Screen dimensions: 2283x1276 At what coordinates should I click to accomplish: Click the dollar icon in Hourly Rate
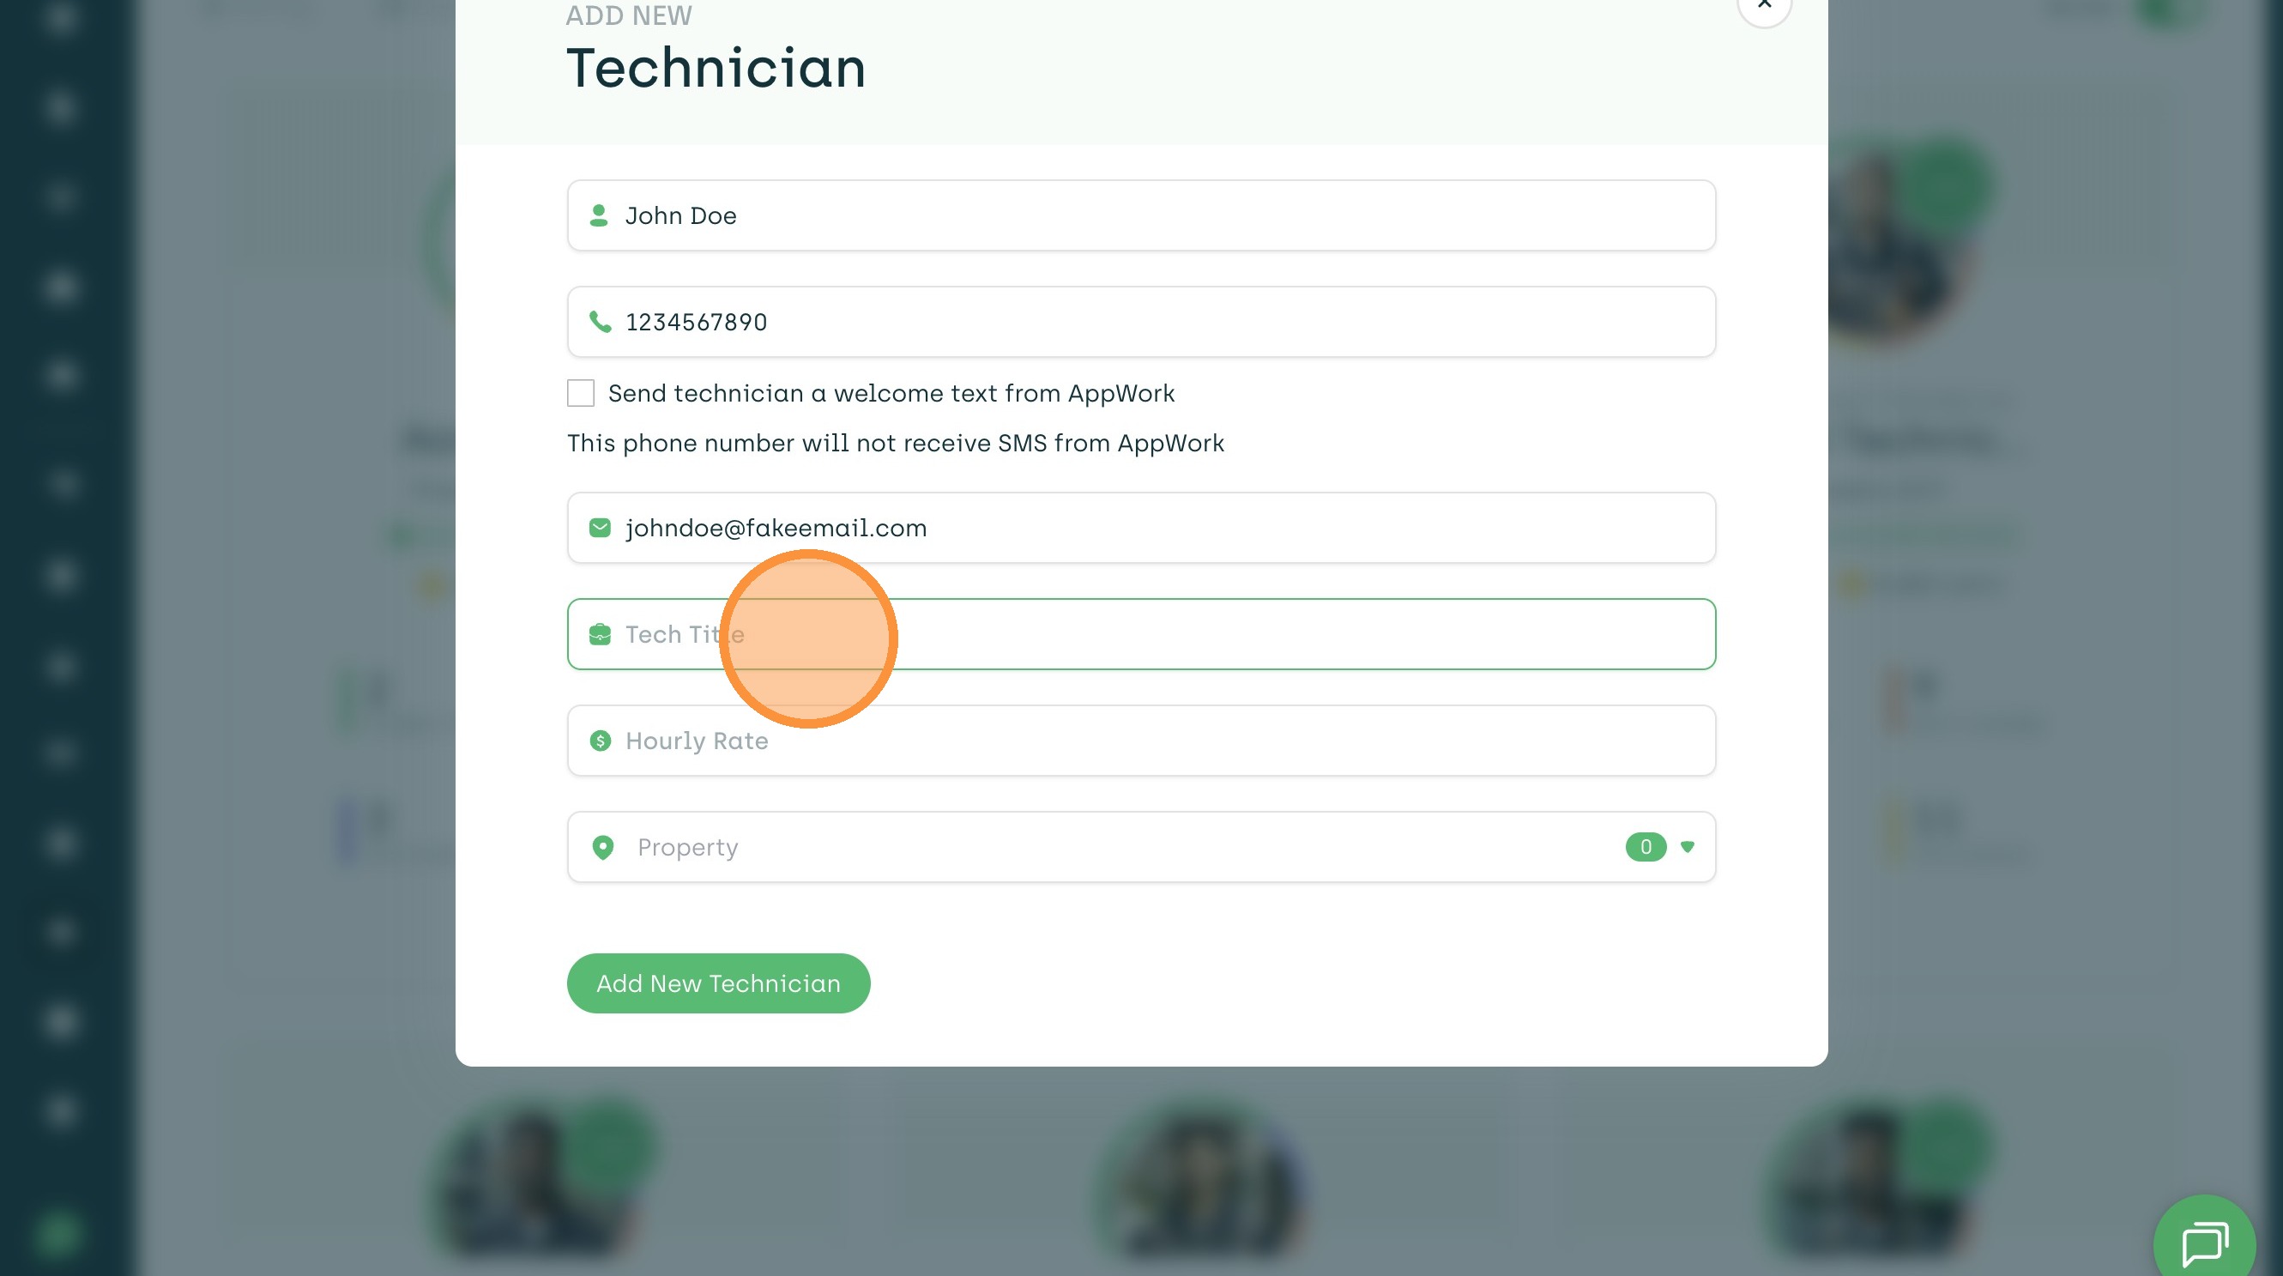click(x=600, y=741)
